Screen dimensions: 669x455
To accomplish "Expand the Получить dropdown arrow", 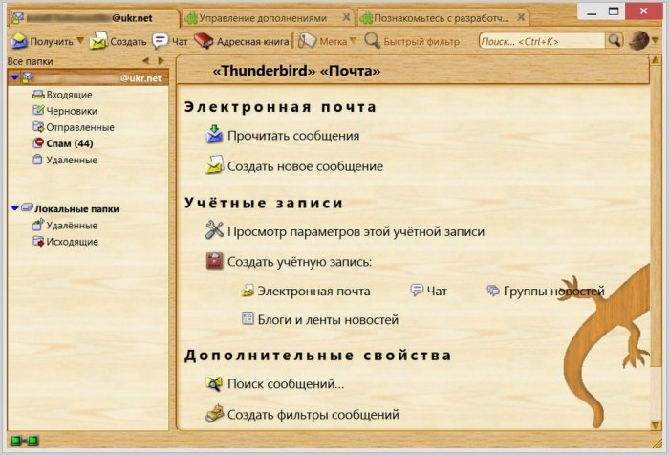I will click(80, 41).
